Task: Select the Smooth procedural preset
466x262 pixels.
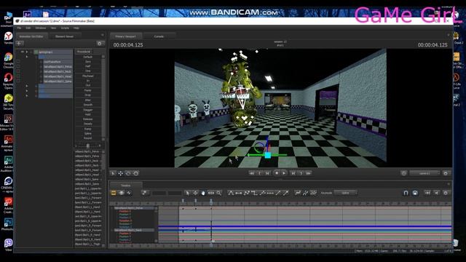Action: 87,105
